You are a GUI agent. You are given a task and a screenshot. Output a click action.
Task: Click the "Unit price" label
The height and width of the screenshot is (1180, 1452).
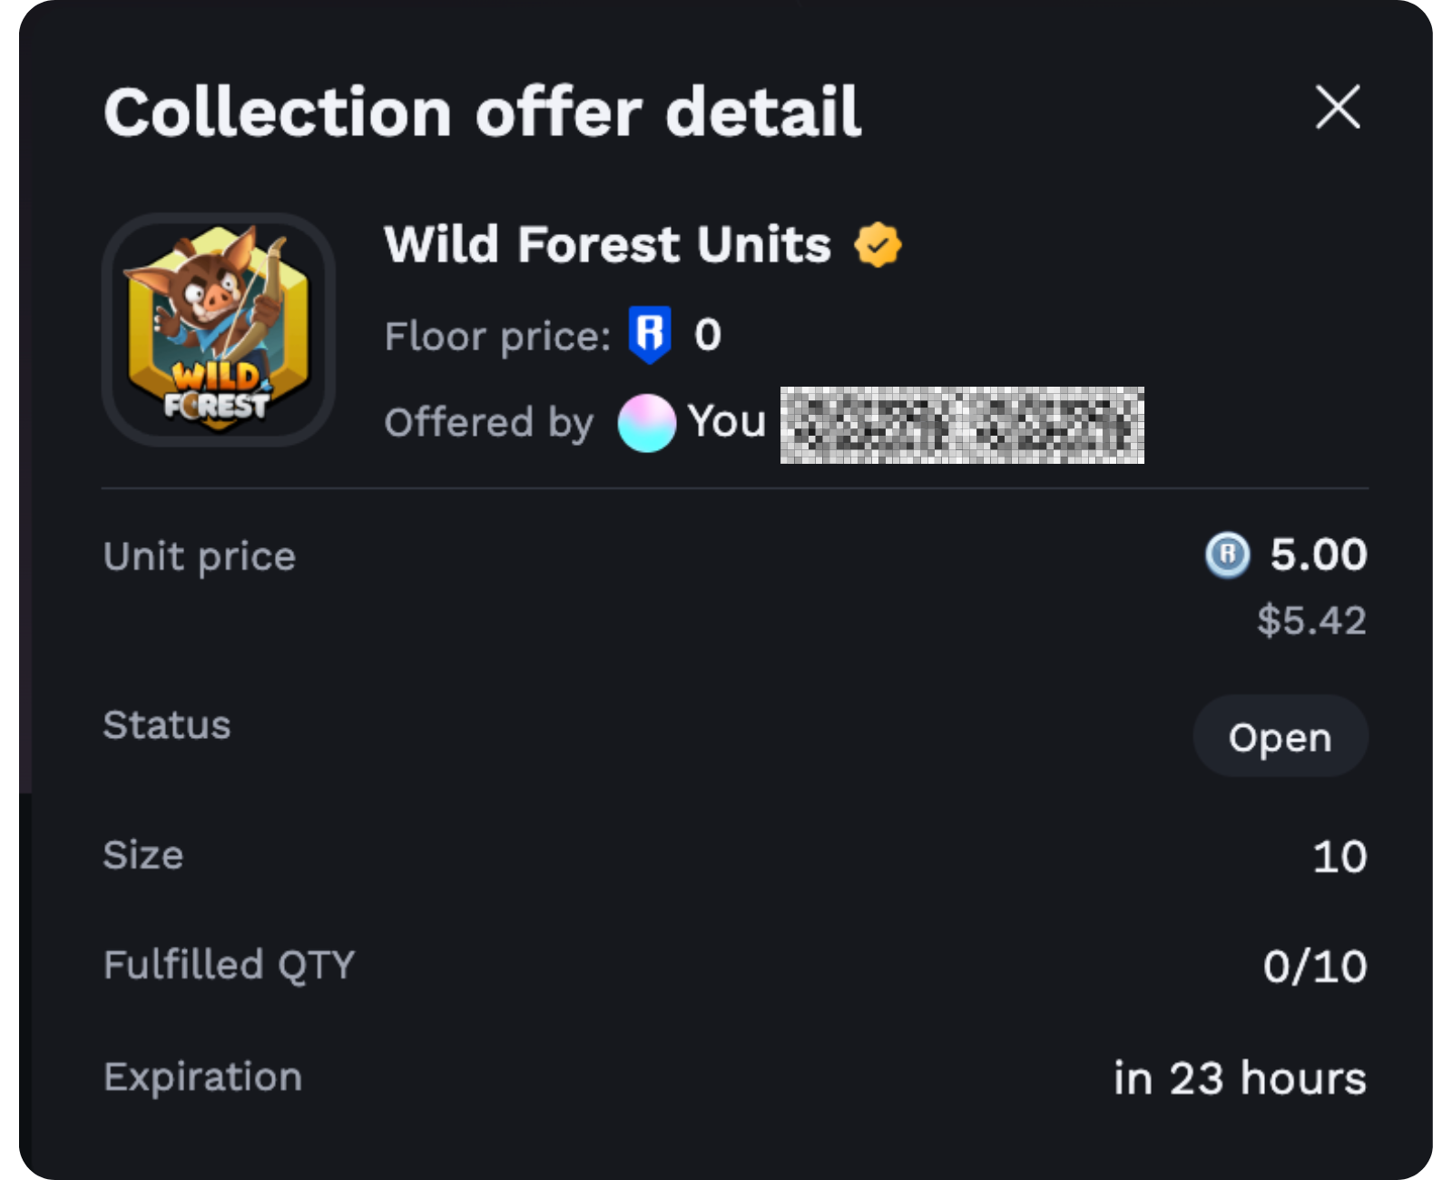200,556
